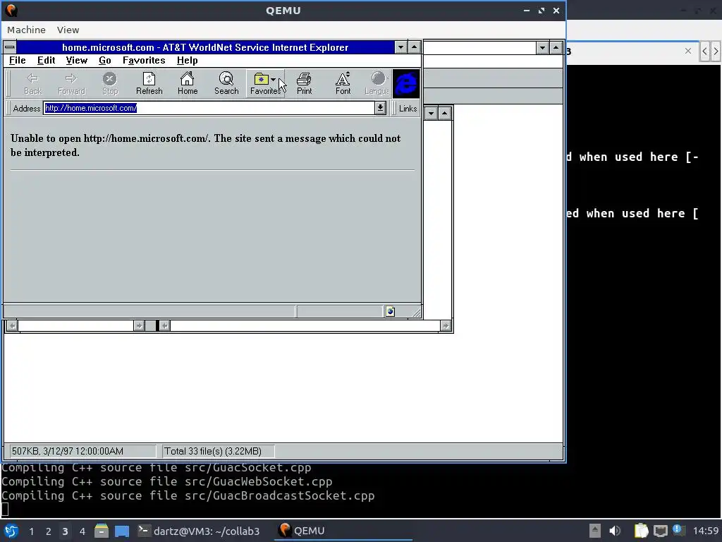Click the 14:59 taskbar clock
Image resolution: width=722 pixels, height=542 pixels.
coord(705,531)
